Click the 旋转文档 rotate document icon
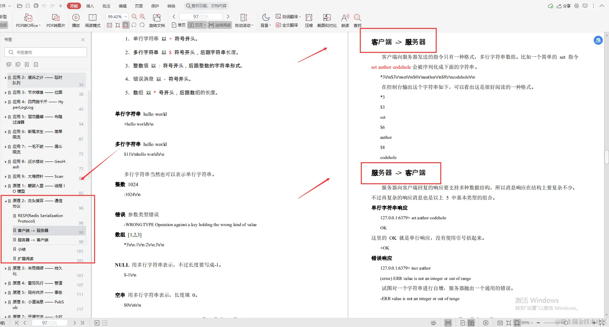 coord(157,20)
